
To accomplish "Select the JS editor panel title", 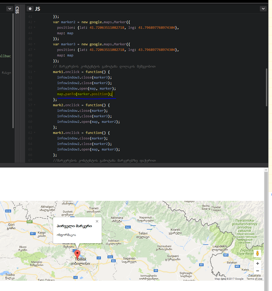I will pyautogui.click(x=37, y=9).
